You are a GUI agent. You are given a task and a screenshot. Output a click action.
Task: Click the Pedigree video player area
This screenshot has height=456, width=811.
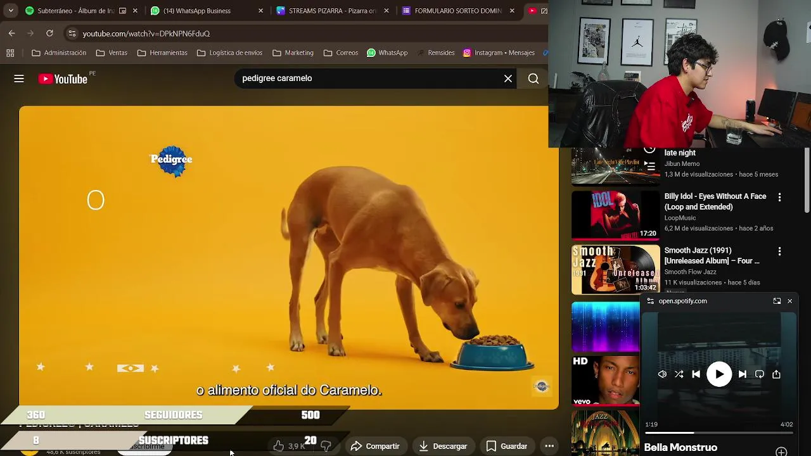pos(289,257)
